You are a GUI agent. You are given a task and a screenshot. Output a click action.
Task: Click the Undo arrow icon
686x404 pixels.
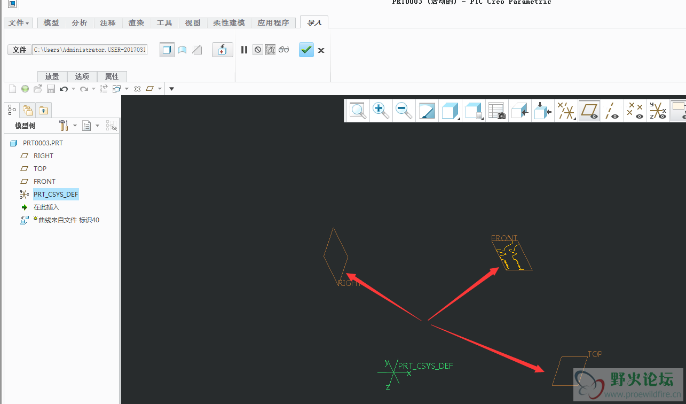point(64,89)
